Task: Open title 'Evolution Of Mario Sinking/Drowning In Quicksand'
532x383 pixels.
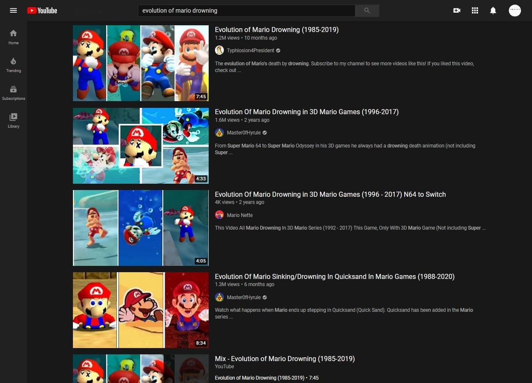Action: 335,276
